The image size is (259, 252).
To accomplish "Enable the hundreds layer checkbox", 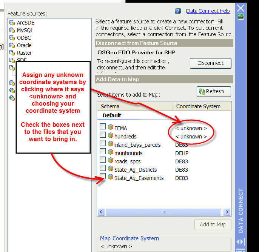I will click(x=103, y=135).
